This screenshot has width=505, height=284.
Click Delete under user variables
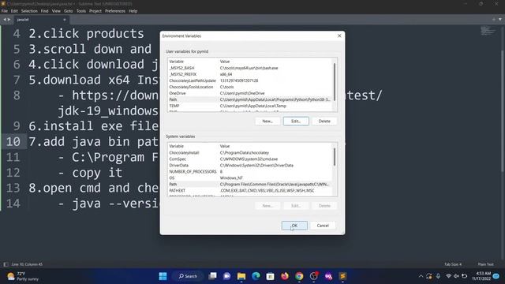point(324,121)
